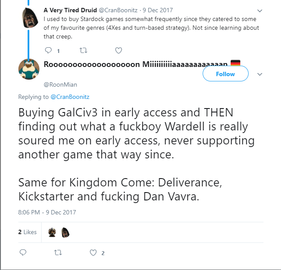Retweet the Stardock games tweet
281x270 pixels.
coord(83,50)
